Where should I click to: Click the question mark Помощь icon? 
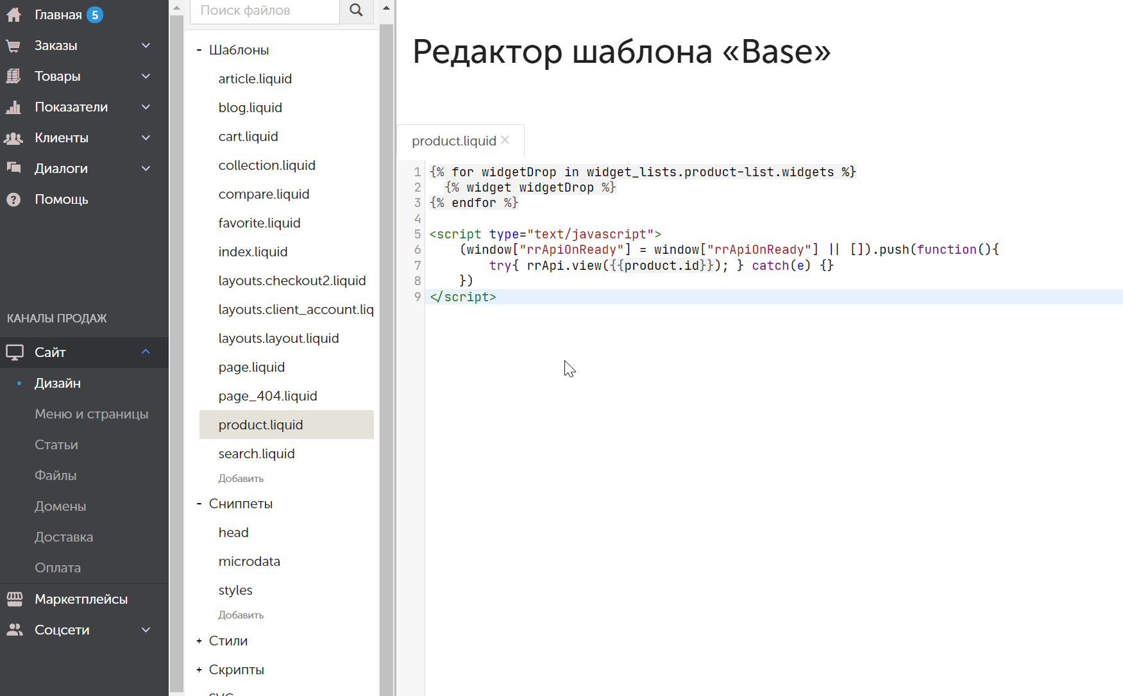[x=13, y=199]
